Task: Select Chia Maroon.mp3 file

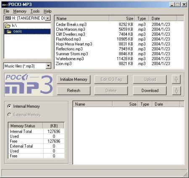Action: click(71, 29)
